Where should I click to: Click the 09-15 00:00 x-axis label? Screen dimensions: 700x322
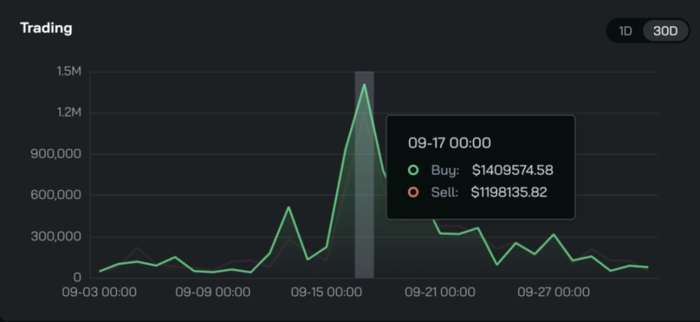pyautogui.click(x=326, y=292)
